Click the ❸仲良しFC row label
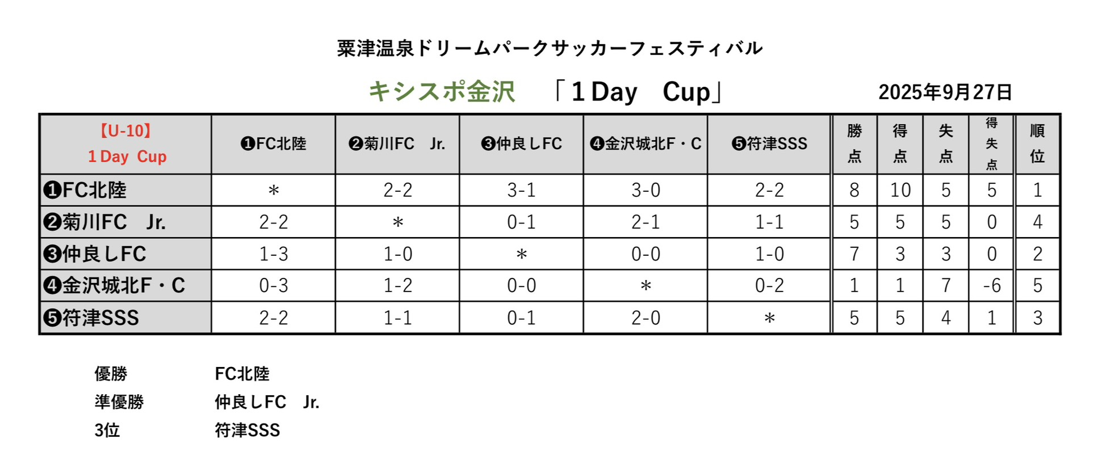Viewport: 1115px width, 473px height. pyautogui.click(x=95, y=254)
